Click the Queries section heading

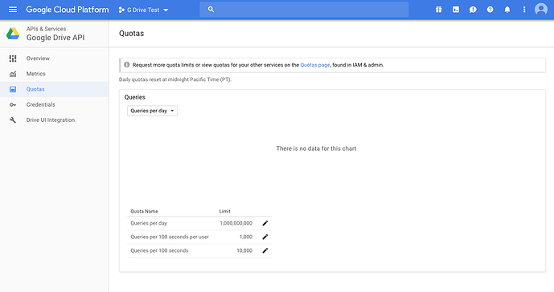(x=134, y=97)
